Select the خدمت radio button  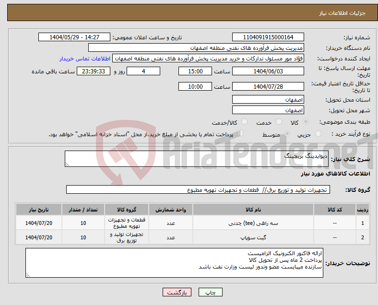tap(279, 122)
